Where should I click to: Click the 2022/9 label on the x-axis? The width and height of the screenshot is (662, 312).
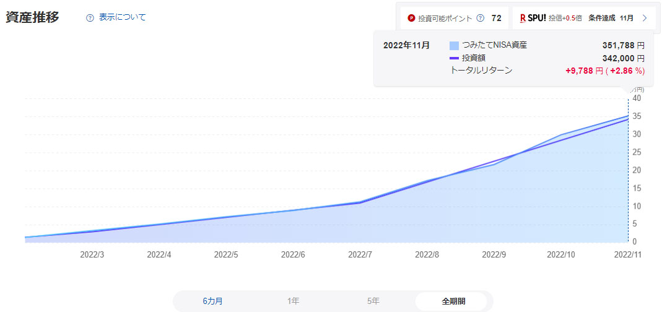[494, 254]
